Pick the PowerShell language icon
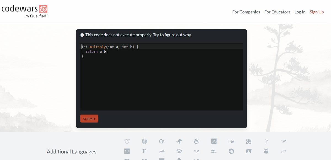 coord(249,151)
